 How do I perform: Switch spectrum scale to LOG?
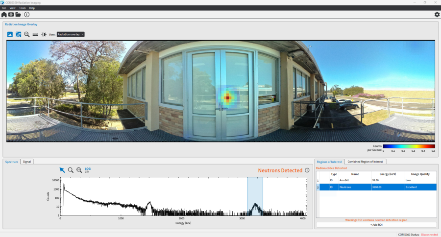88,168
